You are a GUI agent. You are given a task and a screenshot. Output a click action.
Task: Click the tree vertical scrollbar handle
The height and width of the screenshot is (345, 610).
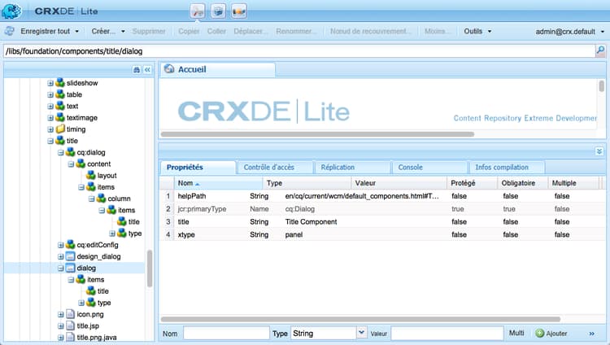[150, 269]
